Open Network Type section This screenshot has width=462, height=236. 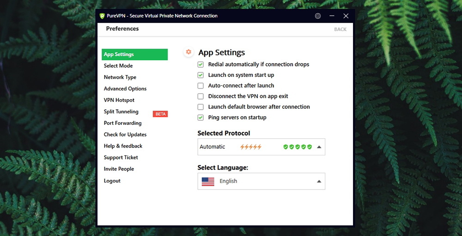click(120, 77)
